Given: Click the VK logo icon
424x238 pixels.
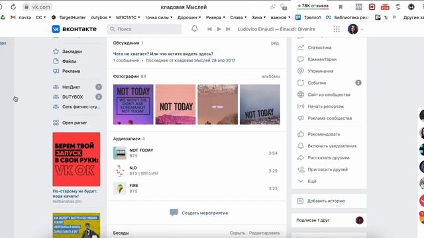Looking at the screenshot, I should click(x=56, y=29).
